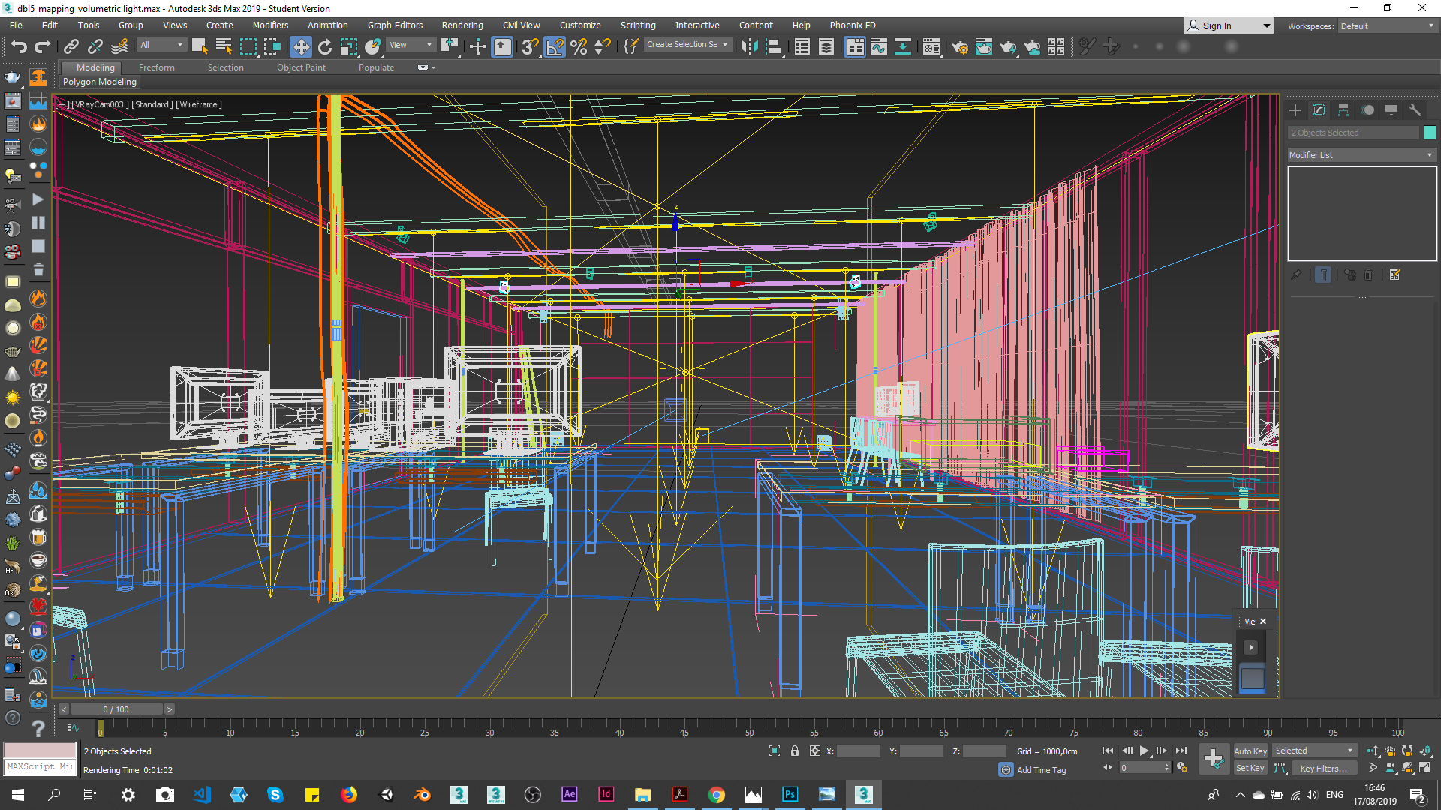Viewport: 1441px width, 810px height.
Task: Toggle Selection Lock padlock icon
Action: [x=794, y=751]
